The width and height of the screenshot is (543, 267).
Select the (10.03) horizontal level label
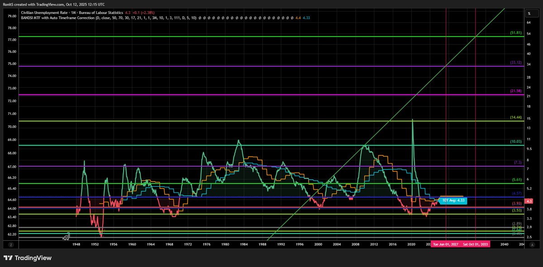click(x=516, y=142)
